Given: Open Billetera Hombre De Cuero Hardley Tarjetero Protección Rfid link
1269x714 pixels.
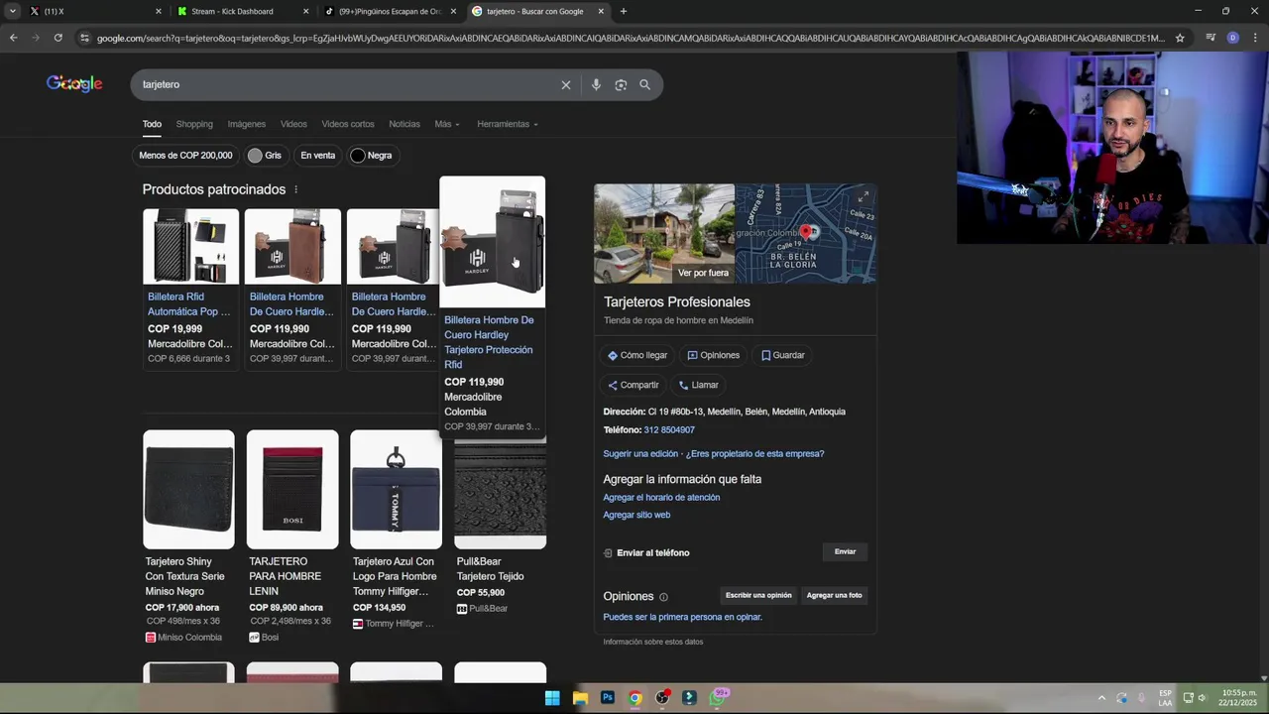Looking at the screenshot, I should (489, 342).
